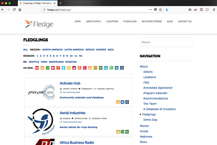Open Aerial Industries fledgling title
Screen dimensions: 217x145
73,113
